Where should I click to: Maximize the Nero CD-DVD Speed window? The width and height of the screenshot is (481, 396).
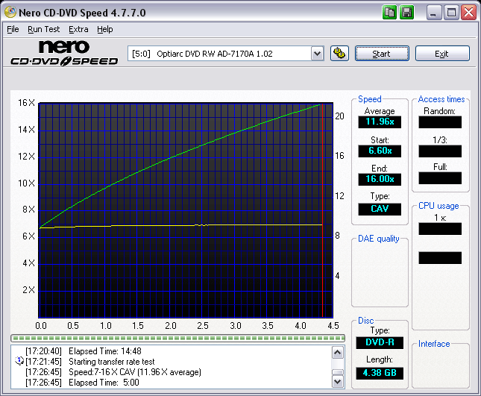click(451, 13)
